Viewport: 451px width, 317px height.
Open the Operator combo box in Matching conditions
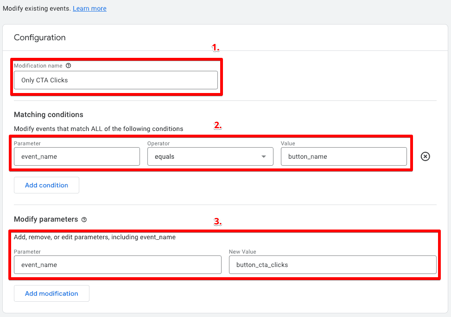210,156
